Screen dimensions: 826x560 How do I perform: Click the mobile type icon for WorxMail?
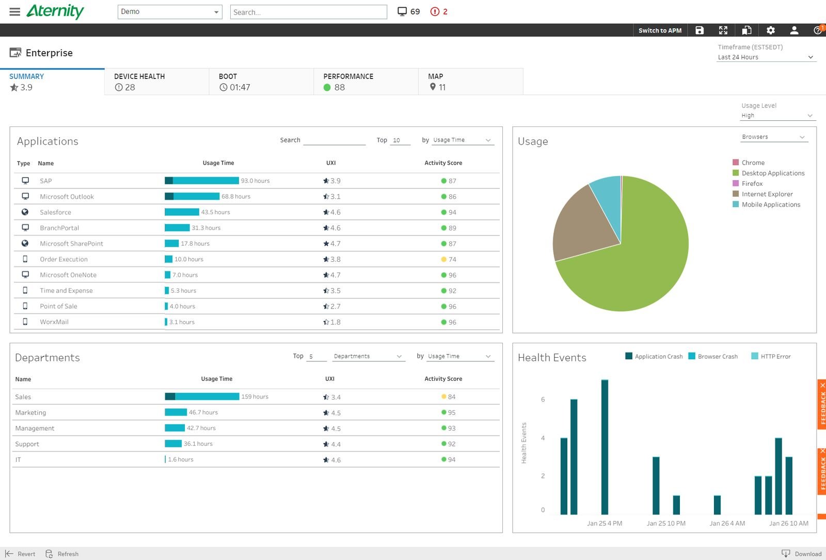(25, 322)
